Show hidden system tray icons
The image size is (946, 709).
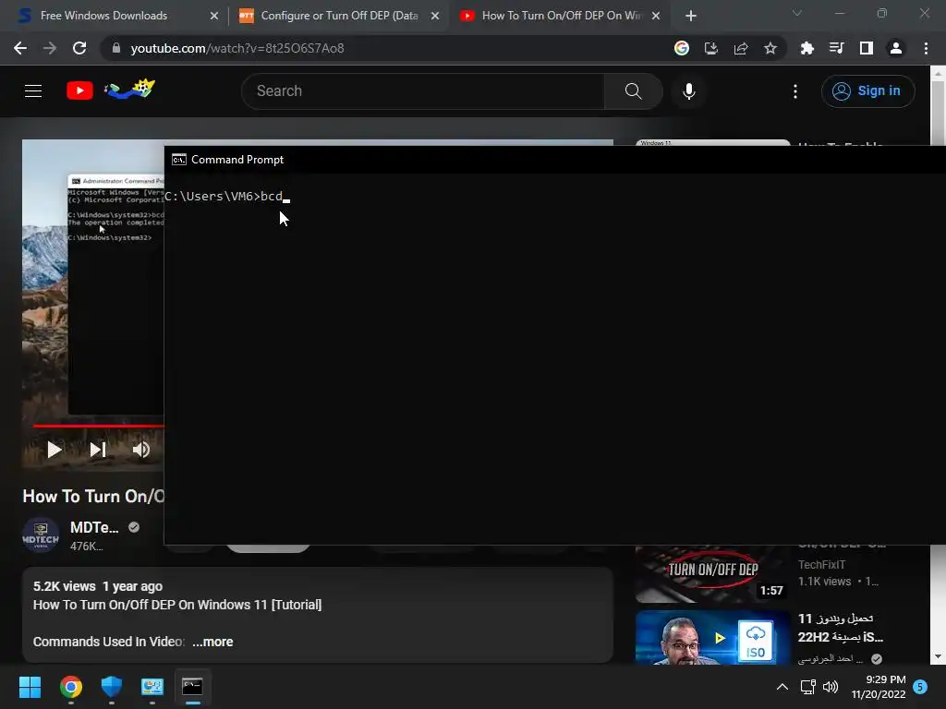pyautogui.click(x=782, y=687)
